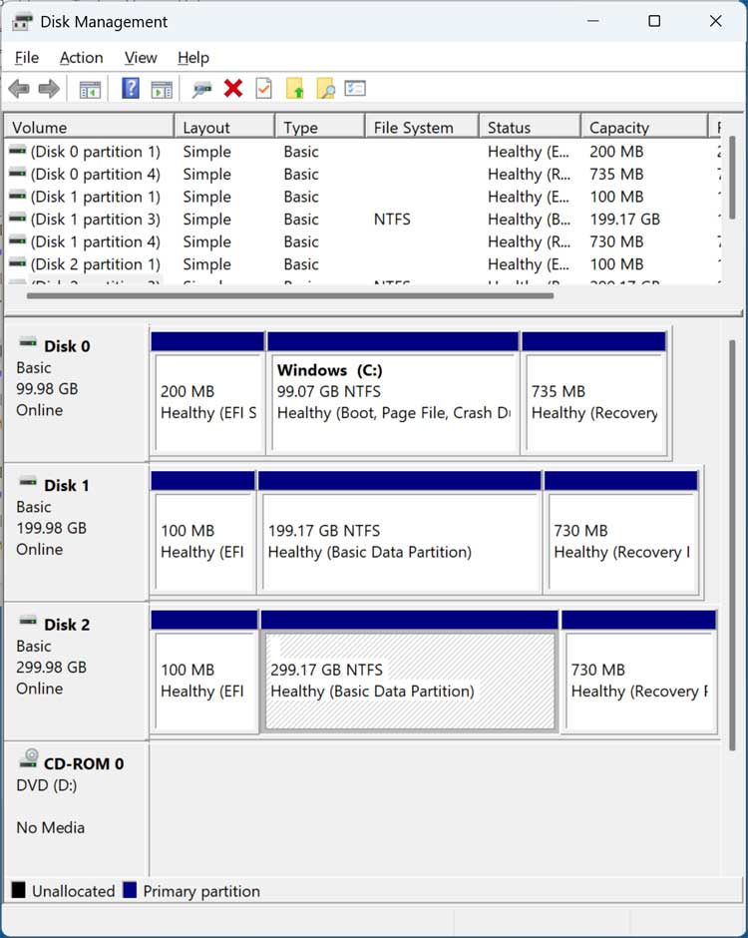The image size is (748, 938).
Task: Select the (Disk 0 partition 1) volume row
Action: click(363, 152)
